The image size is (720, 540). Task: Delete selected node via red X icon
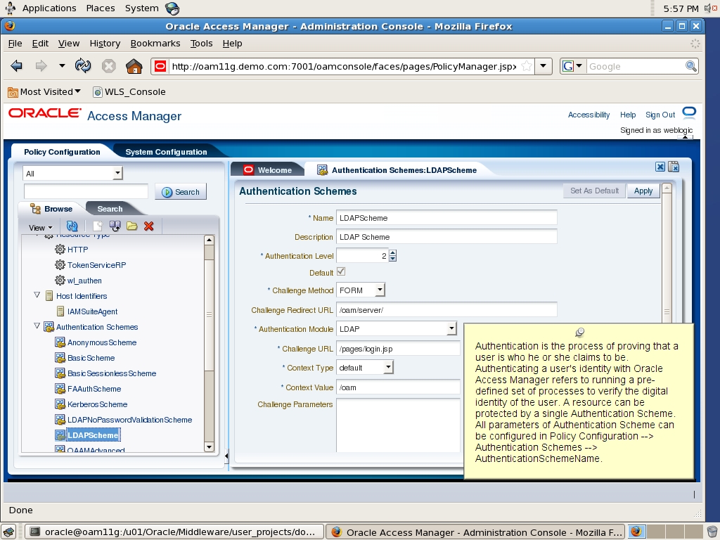148,226
